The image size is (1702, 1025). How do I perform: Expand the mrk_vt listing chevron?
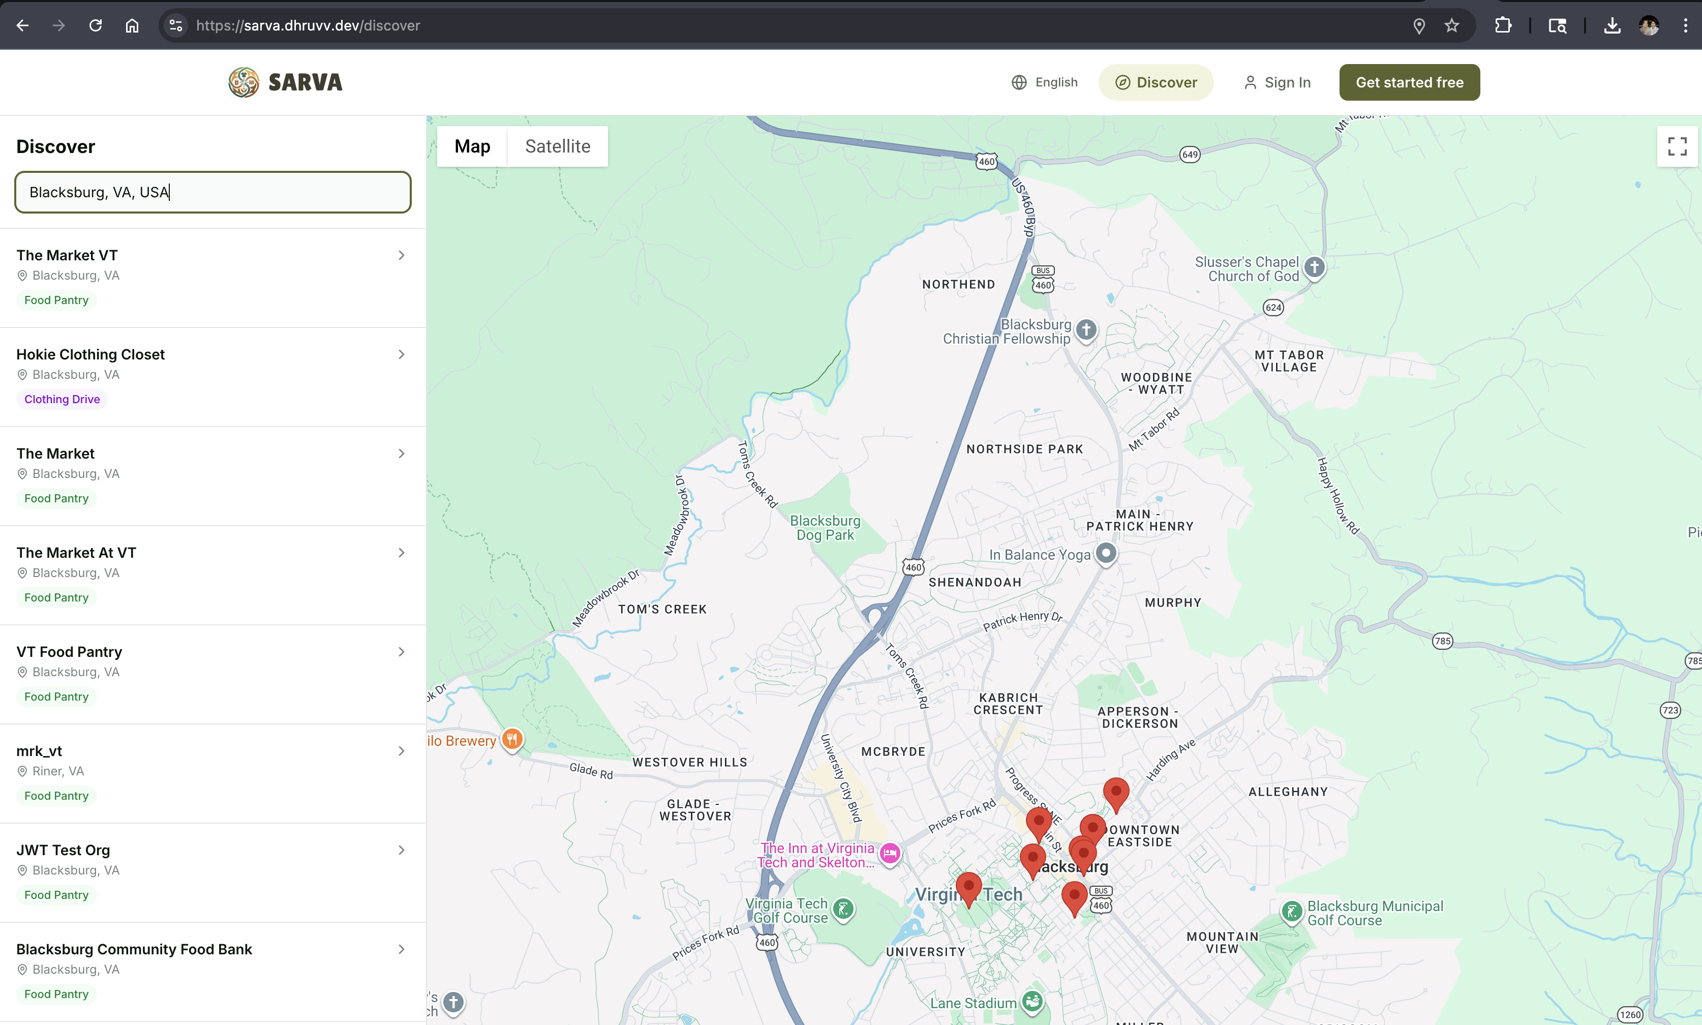pyautogui.click(x=401, y=751)
